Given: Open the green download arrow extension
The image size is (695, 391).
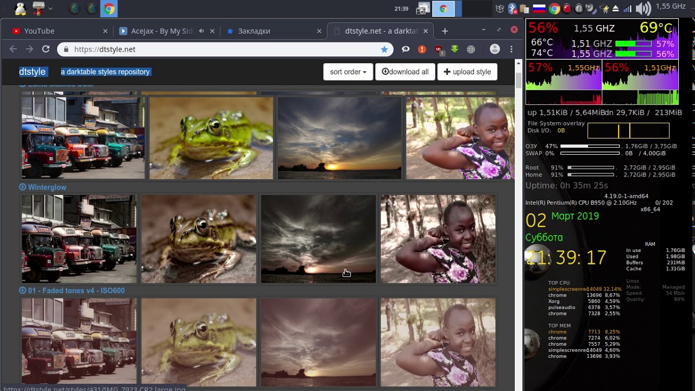Looking at the screenshot, I should coord(454,49).
